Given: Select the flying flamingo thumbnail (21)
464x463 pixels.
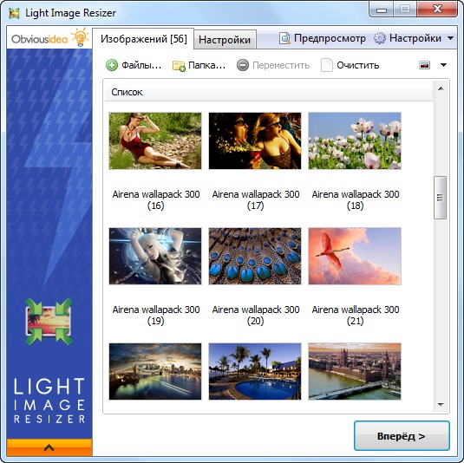Looking at the screenshot, I should point(355,256).
